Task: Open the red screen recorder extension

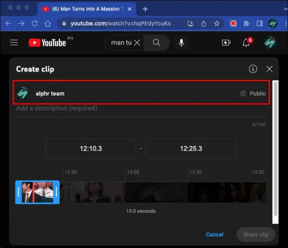Action: tap(233, 23)
